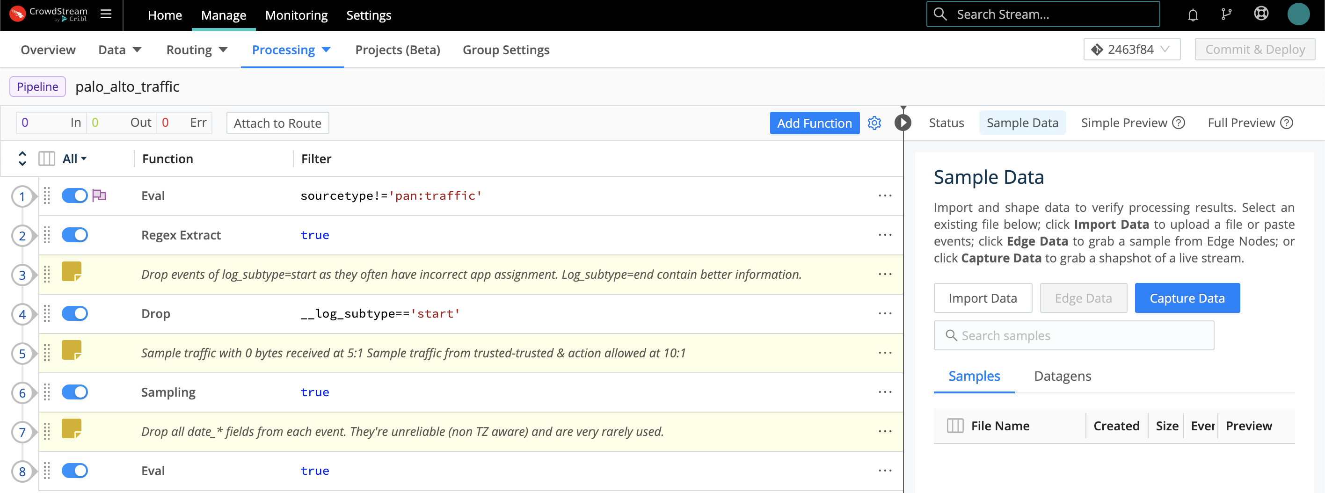The width and height of the screenshot is (1325, 493).
Task: Click the Add Function button
Action: pos(814,123)
